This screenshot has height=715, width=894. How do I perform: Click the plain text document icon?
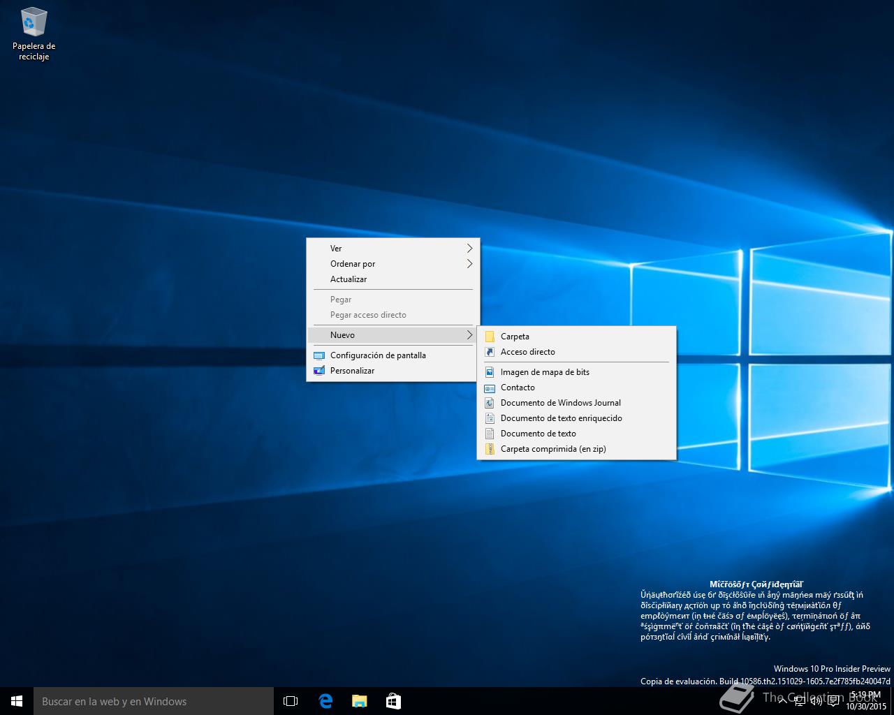490,434
